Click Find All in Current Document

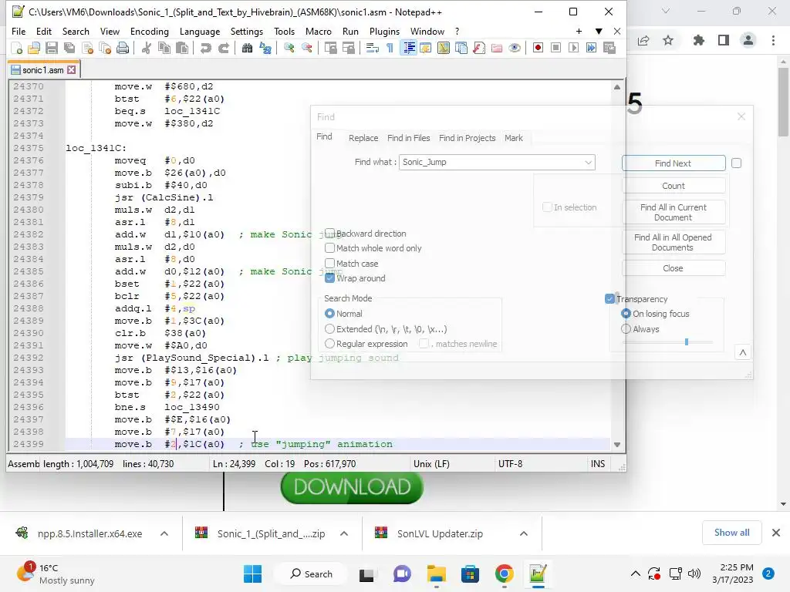674,213
